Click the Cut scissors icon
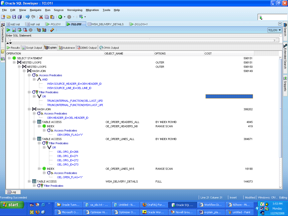Image resolution: width=288 pixels, height=216 pixels. pos(41,17)
